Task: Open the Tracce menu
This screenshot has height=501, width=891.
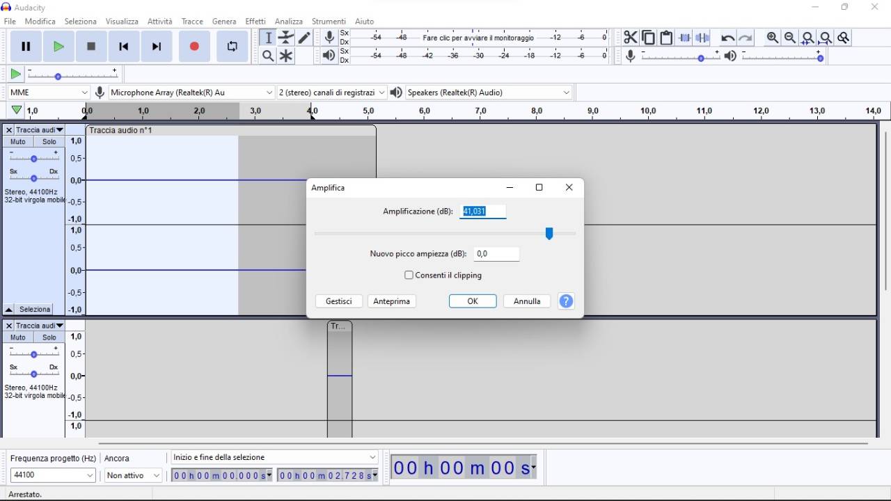Action: tap(192, 21)
